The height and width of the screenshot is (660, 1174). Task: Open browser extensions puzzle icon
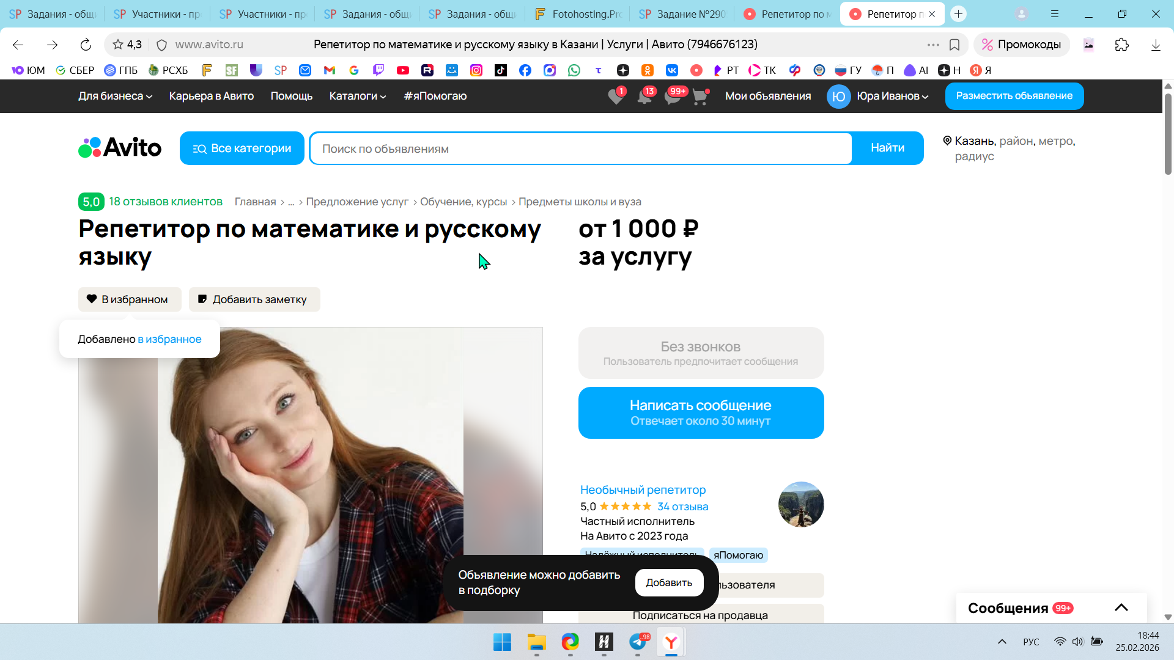click(1121, 45)
